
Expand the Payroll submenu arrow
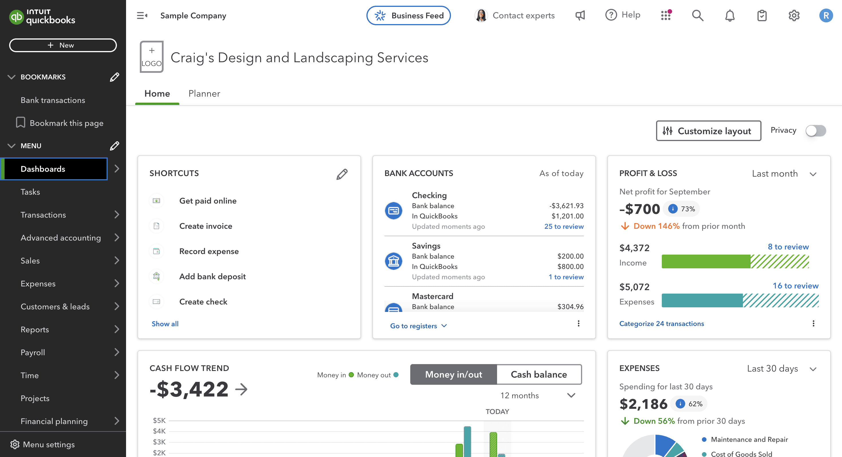pos(117,352)
